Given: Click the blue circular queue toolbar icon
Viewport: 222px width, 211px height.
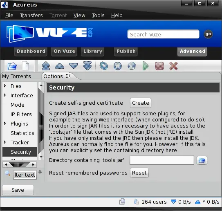Looking at the screenshot, I should point(118,66).
